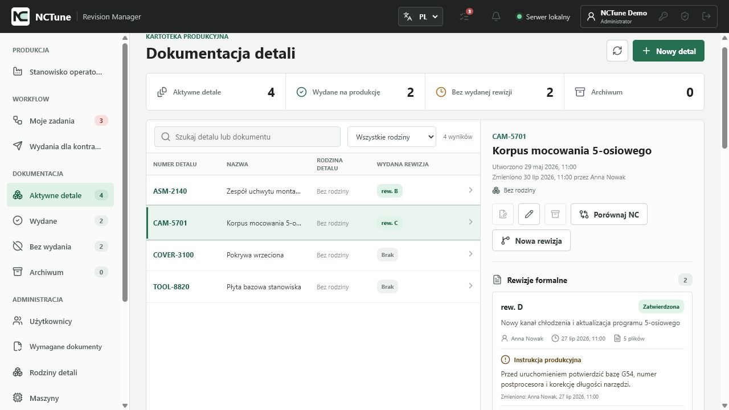Click the CAM-5701 link in the details panel

point(509,136)
